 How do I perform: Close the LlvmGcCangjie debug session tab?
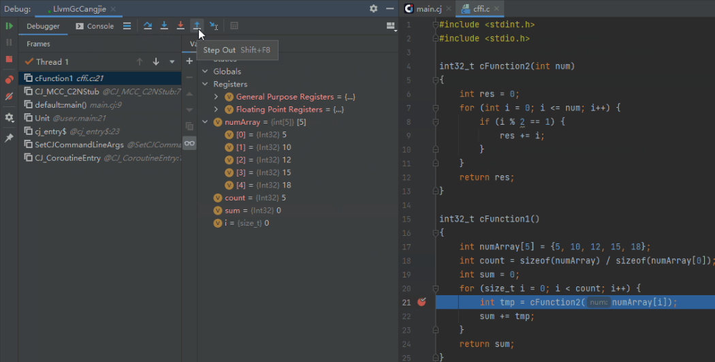(x=112, y=9)
